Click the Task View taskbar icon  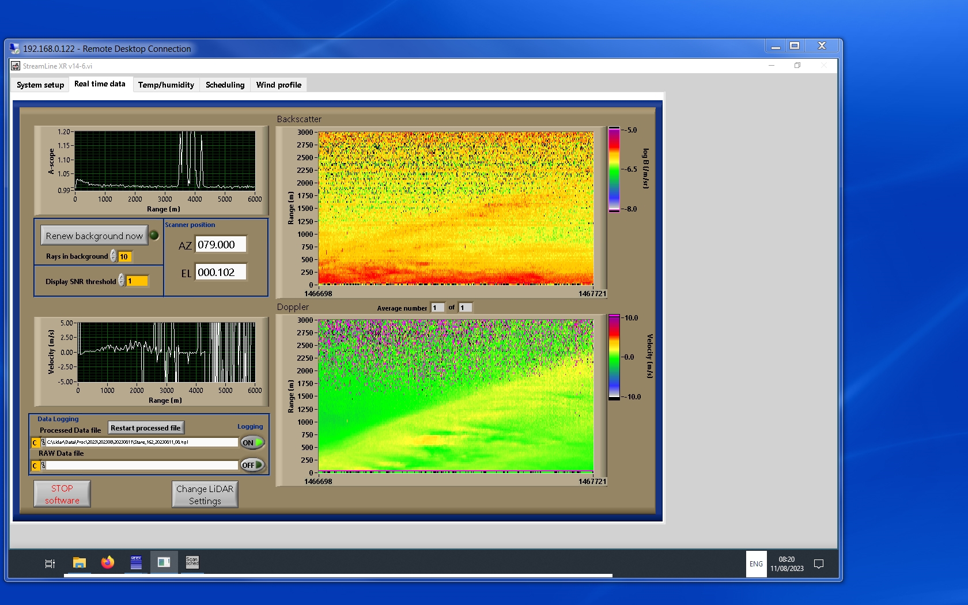[50, 564]
